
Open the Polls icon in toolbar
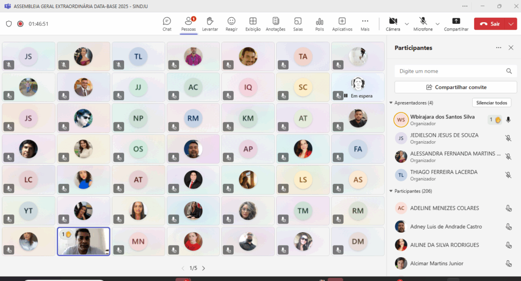tap(320, 23)
